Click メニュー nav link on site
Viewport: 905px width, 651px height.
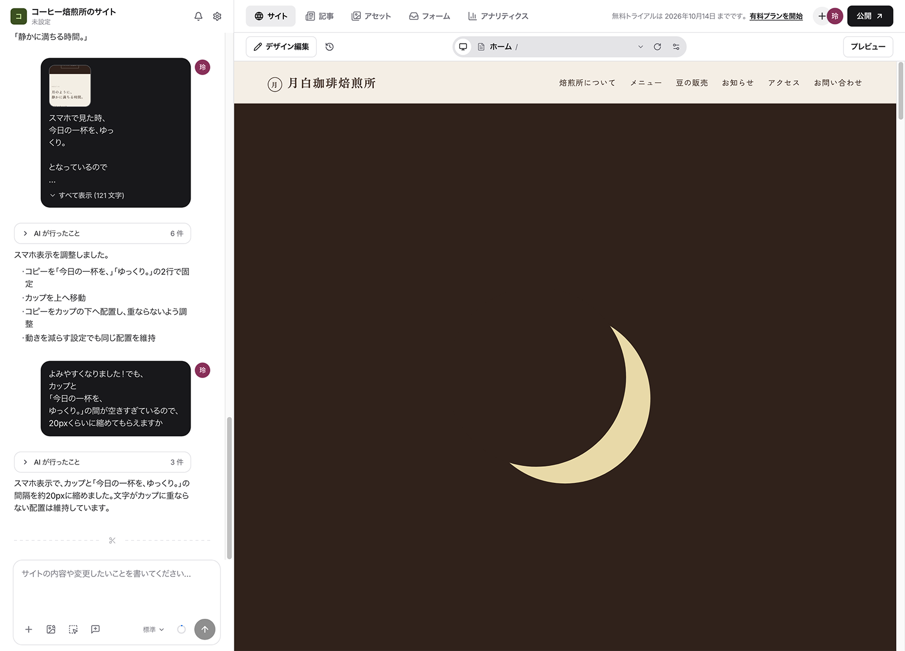coord(646,83)
